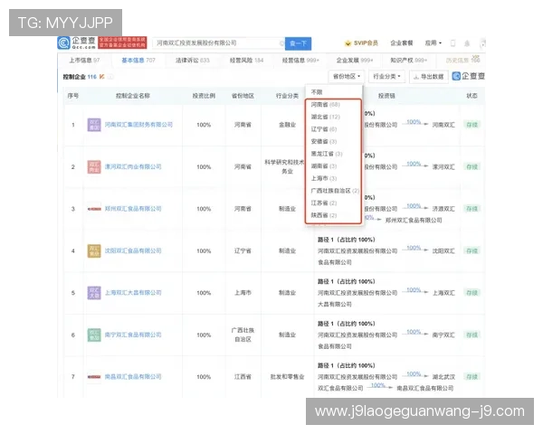Screen dimensions: 543x434
Task: Open the red official-record banner badge
Action: [122, 42]
